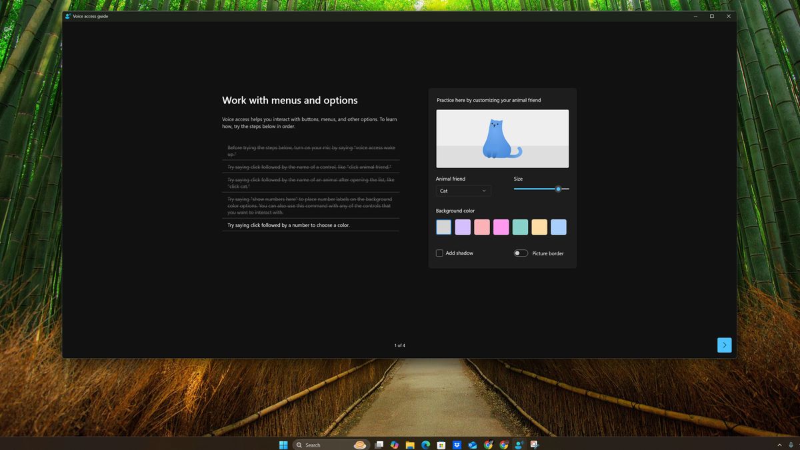The height and width of the screenshot is (450, 800).
Task: Click the Start button
Action: click(x=283, y=444)
